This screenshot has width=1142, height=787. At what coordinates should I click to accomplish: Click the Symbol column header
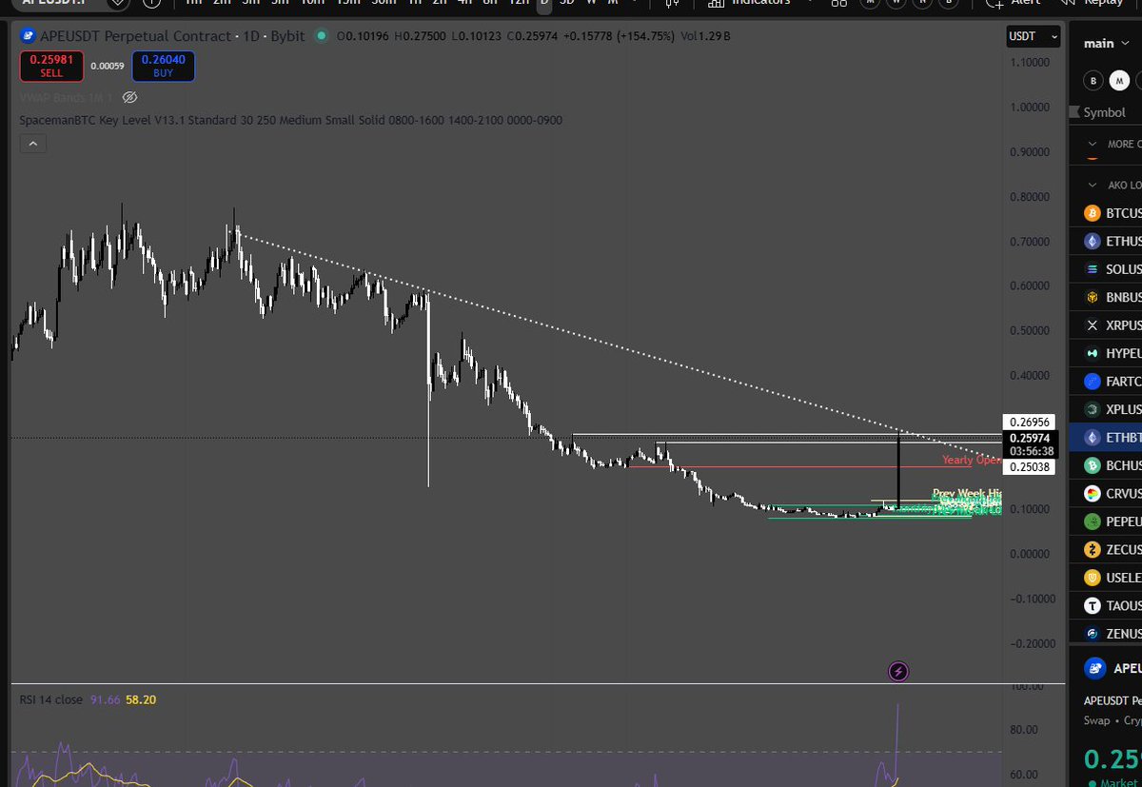(1104, 112)
